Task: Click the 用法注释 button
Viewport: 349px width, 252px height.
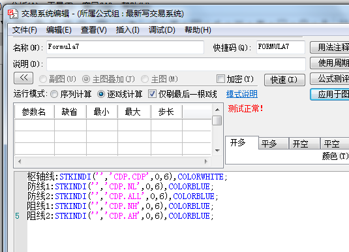Action: tap(330, 47)
